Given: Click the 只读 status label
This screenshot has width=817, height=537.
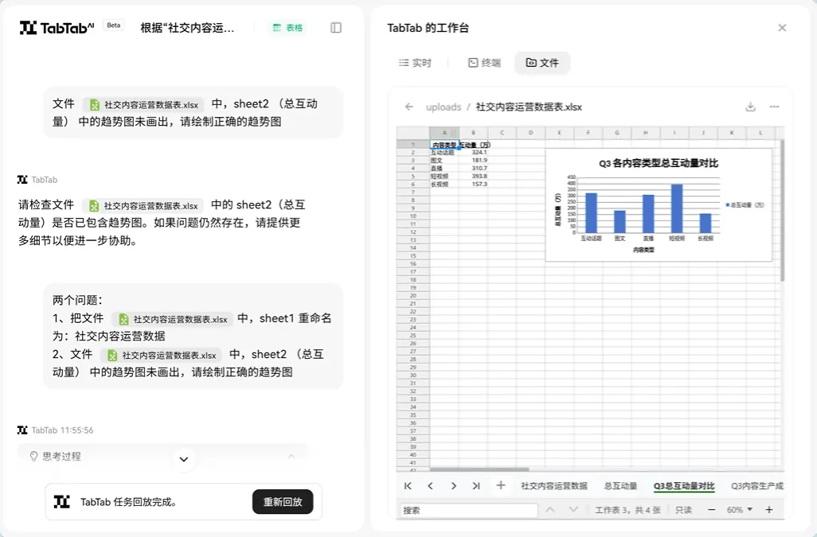Looking at the screenshot, I should pyautogui.click(x=683, y=510).
